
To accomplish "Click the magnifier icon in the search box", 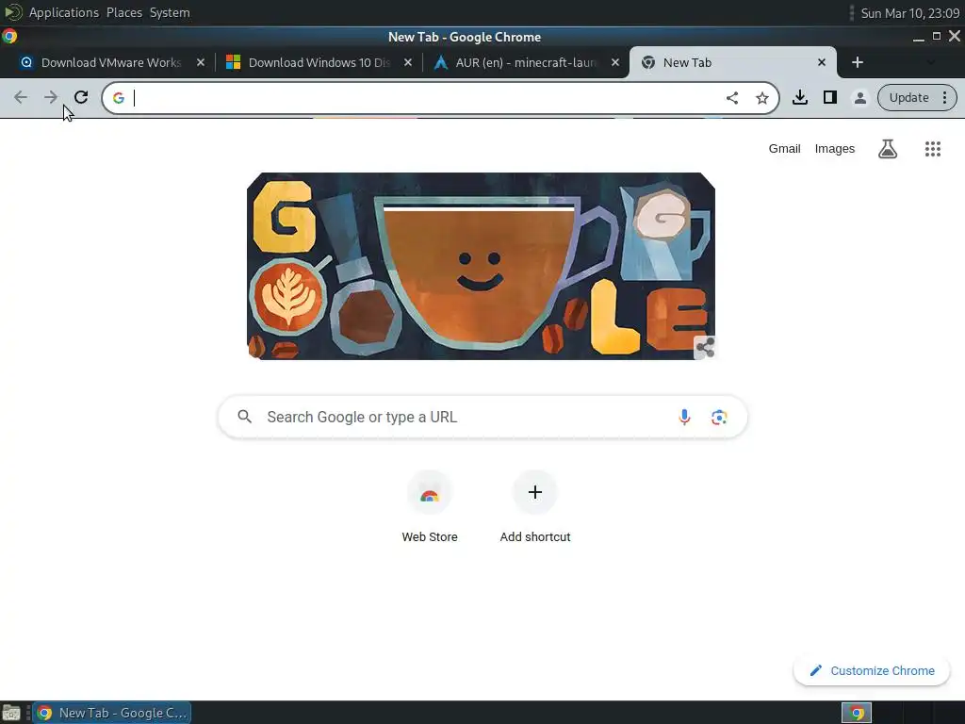I will 244,417.
